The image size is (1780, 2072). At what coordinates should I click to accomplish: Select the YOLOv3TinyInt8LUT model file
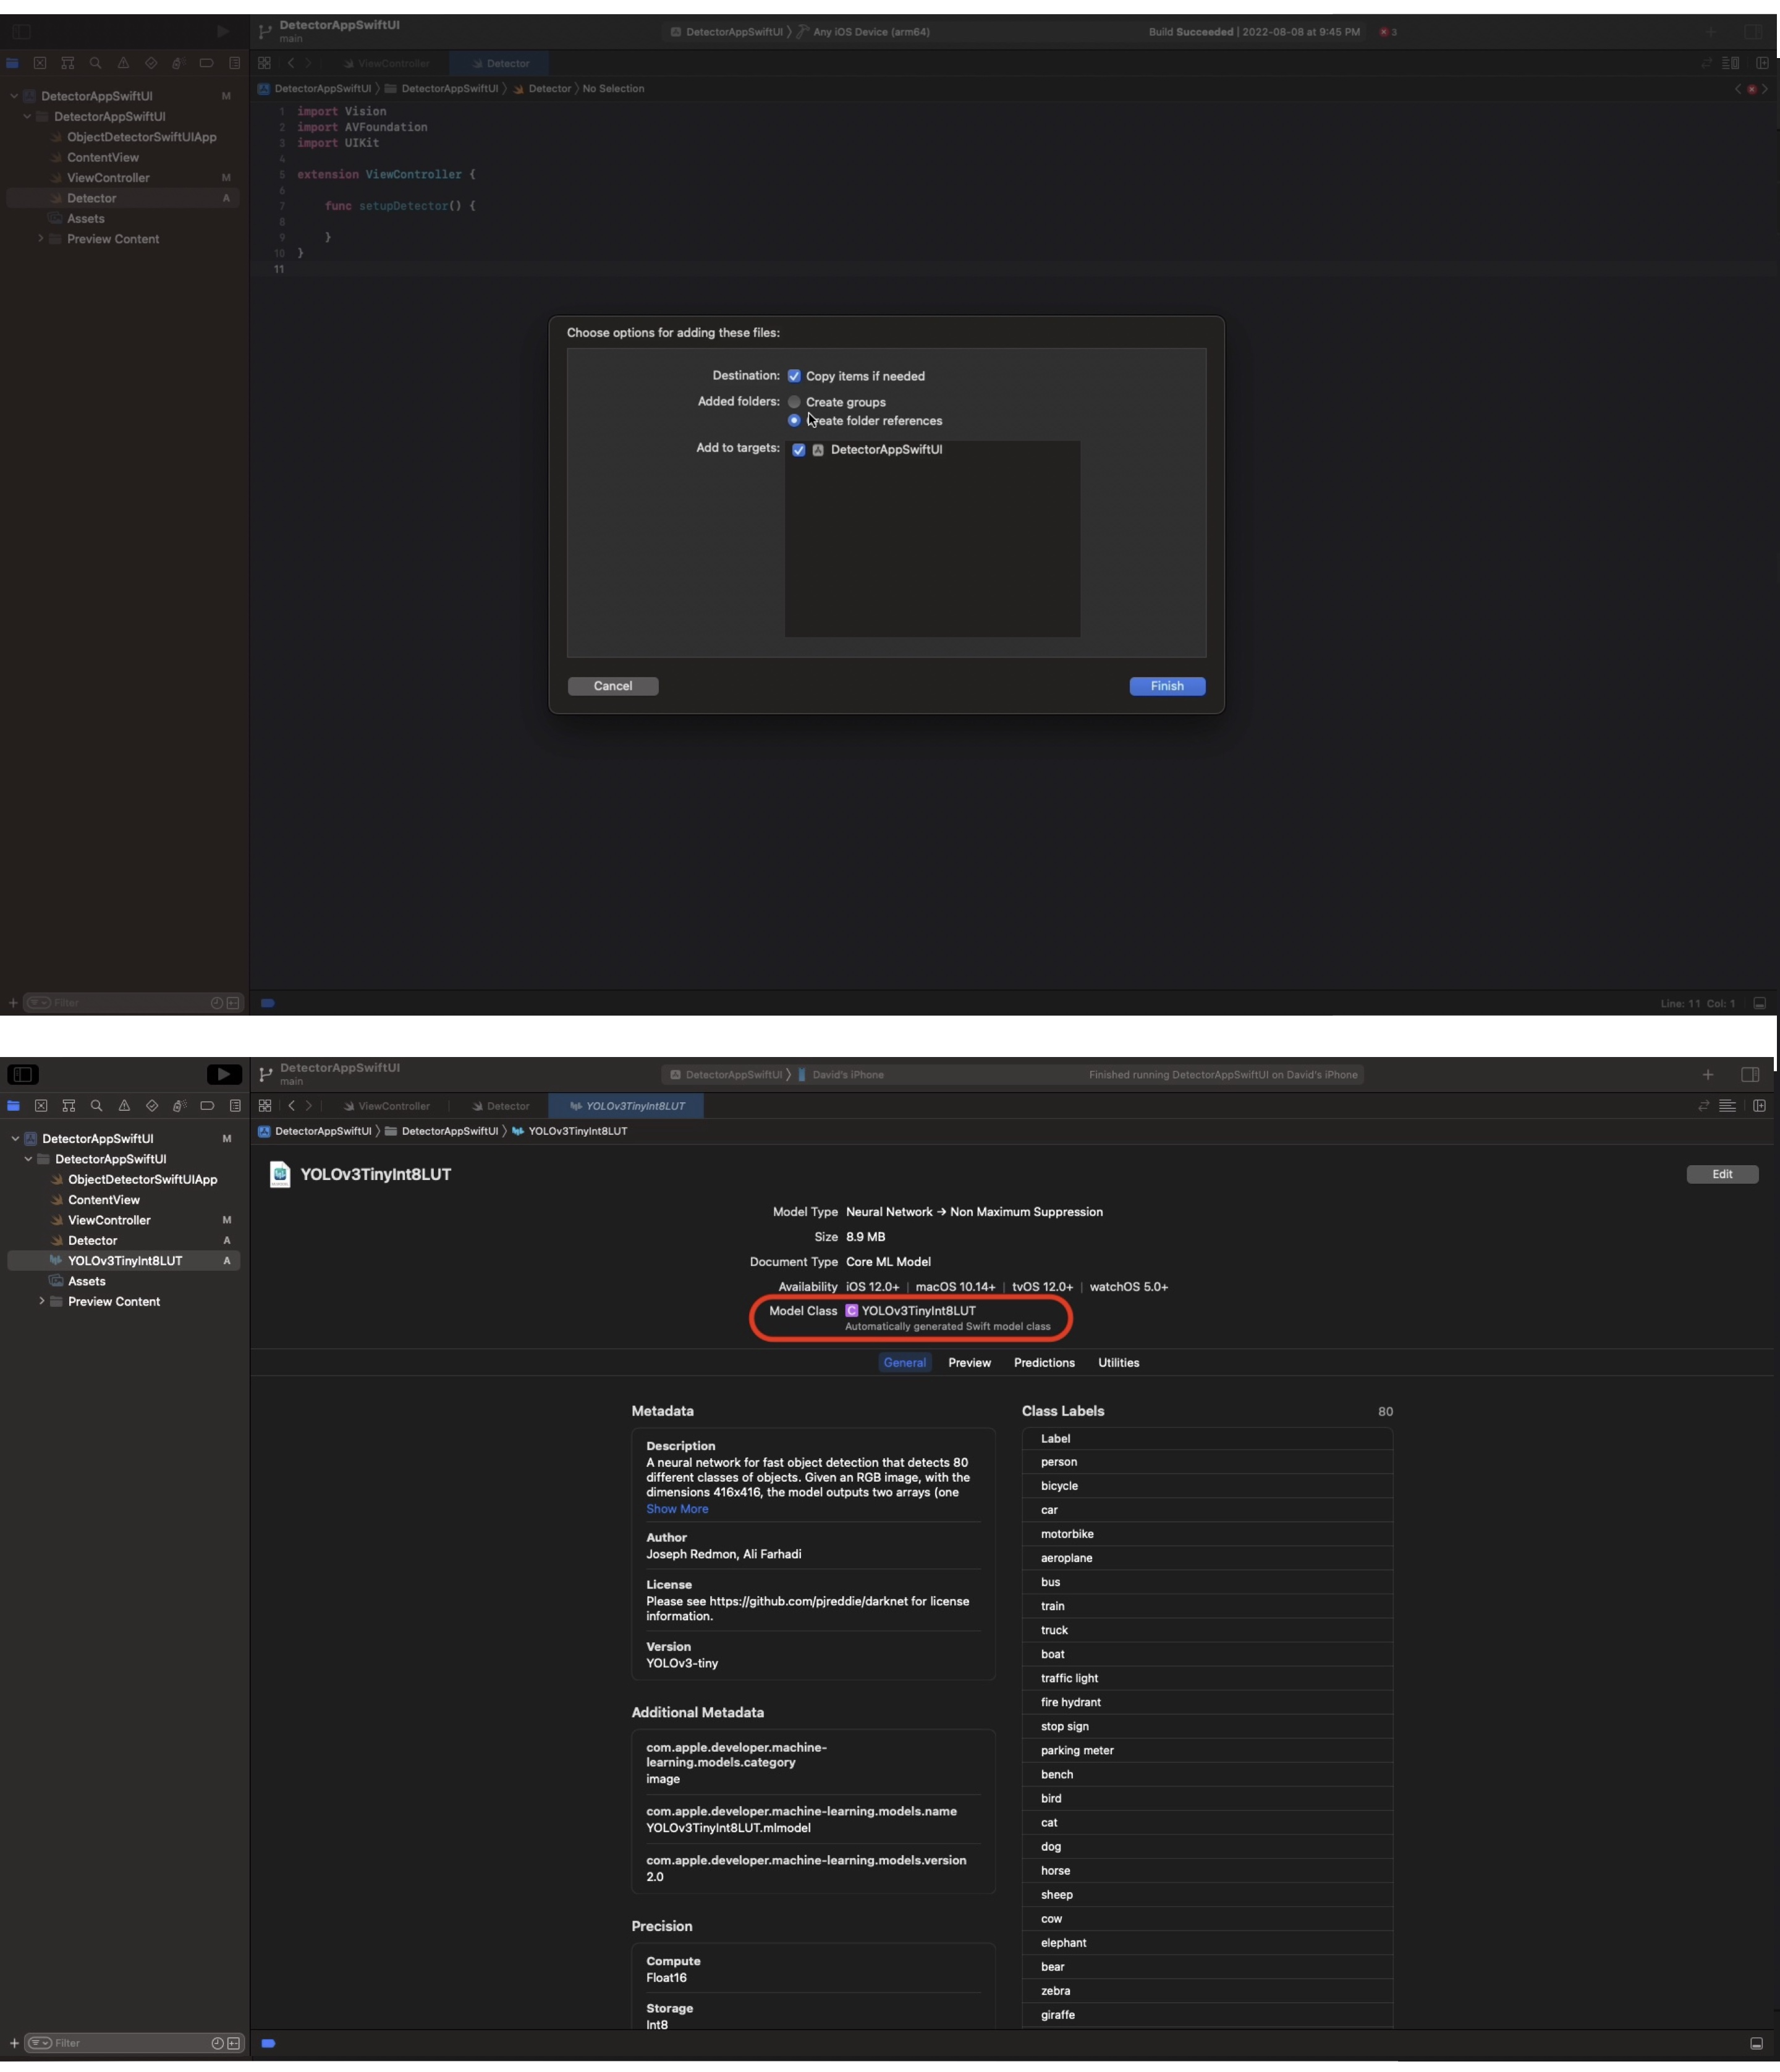125,1260
